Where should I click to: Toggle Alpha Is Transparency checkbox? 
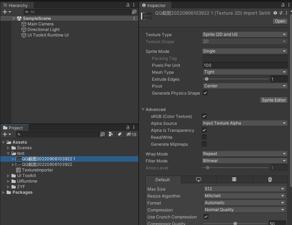204,130
